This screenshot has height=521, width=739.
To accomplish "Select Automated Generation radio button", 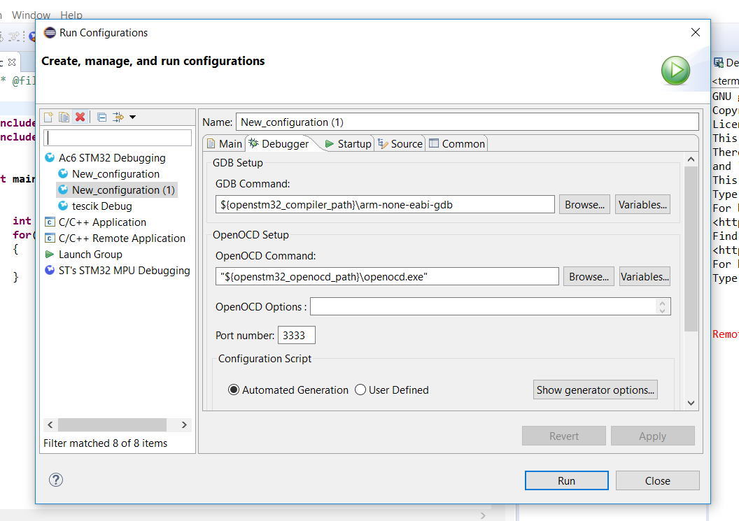I will [234, 390].
